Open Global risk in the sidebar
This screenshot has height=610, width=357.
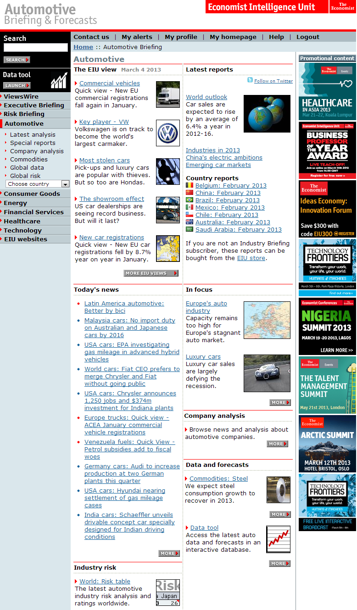coord(25,176)
